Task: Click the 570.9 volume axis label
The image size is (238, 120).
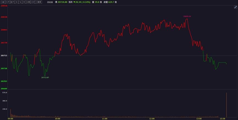Action: [x=4, y=92]
